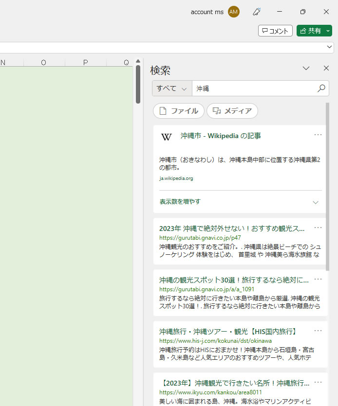This screenshot has width=338, height=406.
Task: Open 【2023年】沖縄観光で行きたい名所 result title
Action: pos(235,383)
